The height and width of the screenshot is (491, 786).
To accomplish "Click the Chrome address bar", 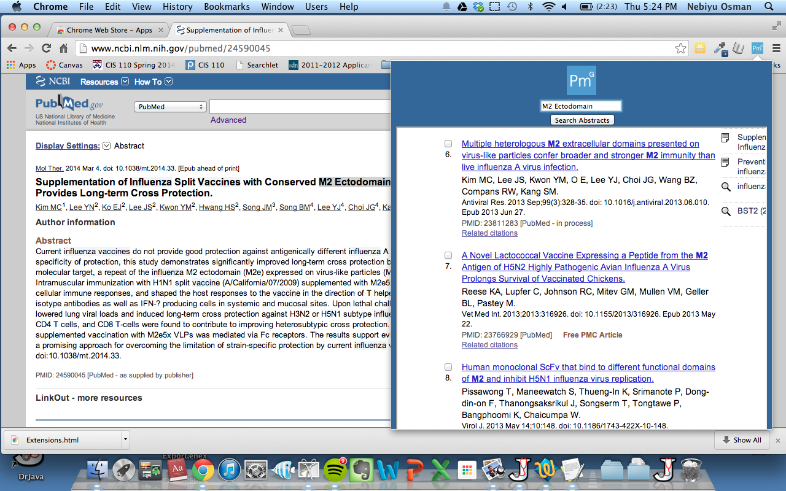I will (x=381, y=48).
